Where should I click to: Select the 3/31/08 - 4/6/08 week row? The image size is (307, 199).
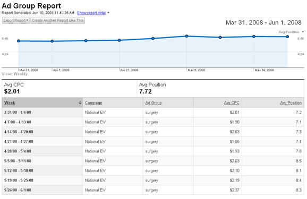pos(153,112)
